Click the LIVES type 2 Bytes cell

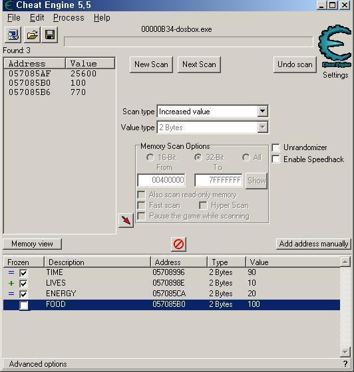pyautogui.click(x=221, y=283)
